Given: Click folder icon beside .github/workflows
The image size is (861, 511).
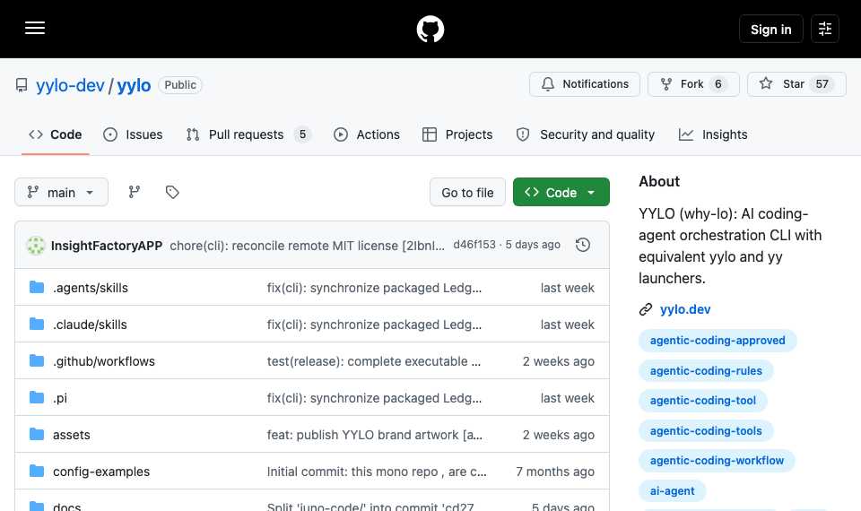Looking at the screenshot, I should tap(37, 360).
